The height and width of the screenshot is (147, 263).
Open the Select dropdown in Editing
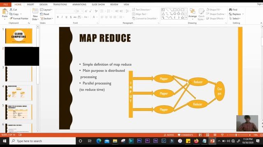[235, 18]
